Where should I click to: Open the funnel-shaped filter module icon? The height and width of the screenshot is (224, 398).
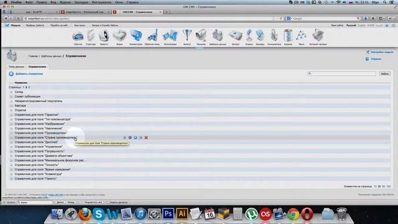tap(187, 35)
